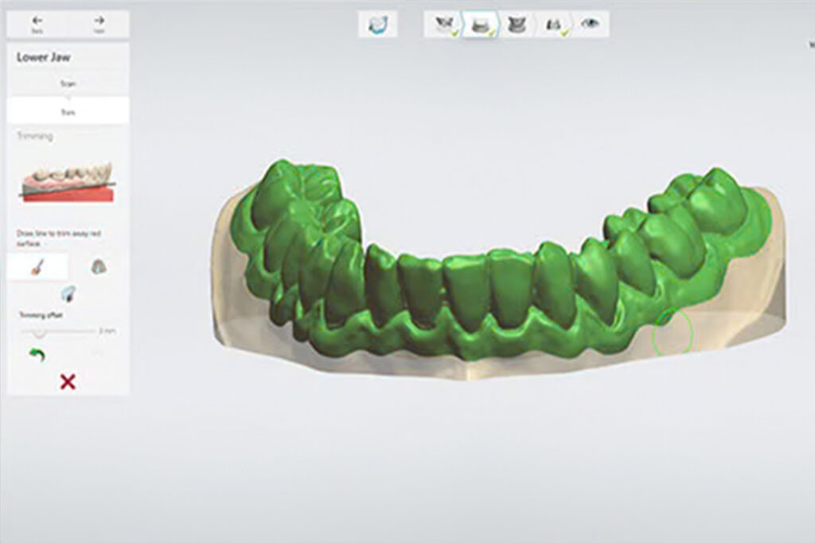Click the Back arrow button
Screen dimensions: 815x543
38,24
